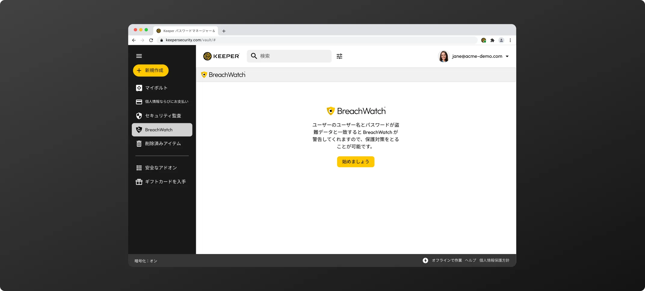Click the 暗号化：オン status text

click(146, 261)
